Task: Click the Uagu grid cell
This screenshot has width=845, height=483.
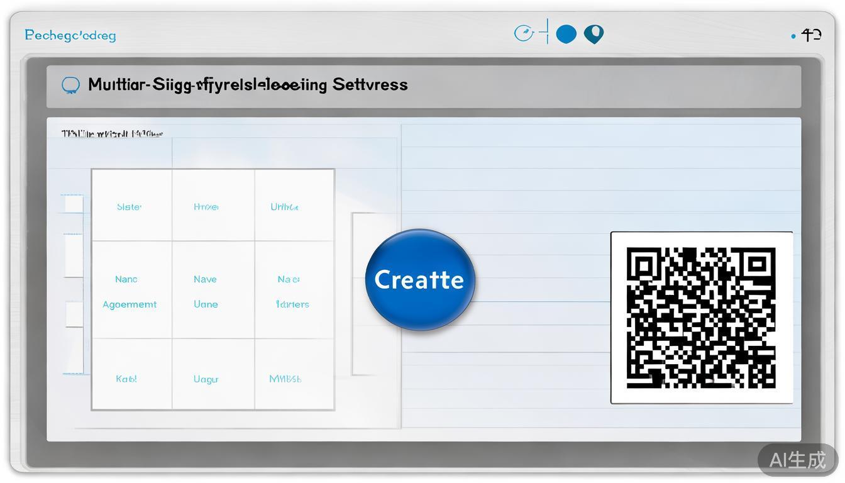Action: (206, 379)
